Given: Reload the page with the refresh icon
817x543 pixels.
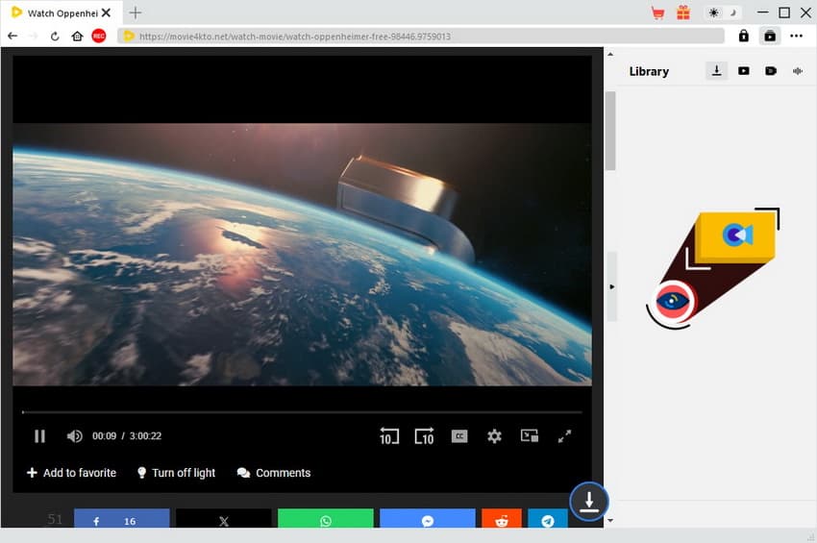Looking at the screenshot, I should (x=55, y=36).
